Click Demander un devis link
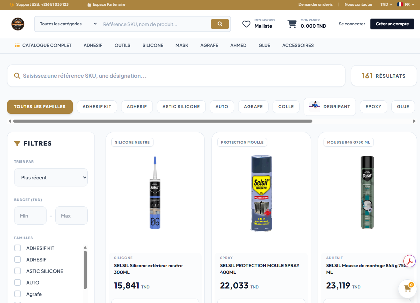420x303 pixels. [315, 4]
